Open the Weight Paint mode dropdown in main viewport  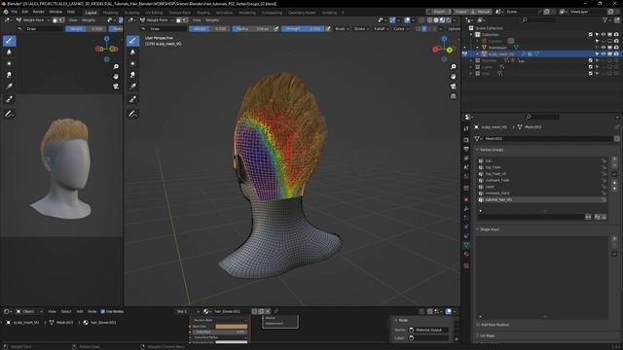tap(156, 20)
